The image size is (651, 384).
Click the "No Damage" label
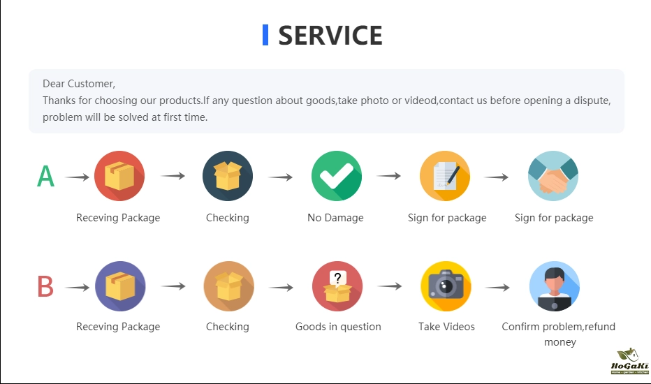335,218
